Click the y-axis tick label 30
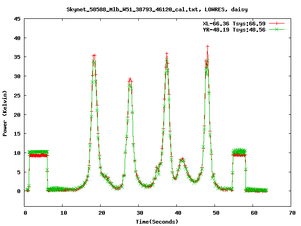301x226 pixels. click(x=17, y=76)
